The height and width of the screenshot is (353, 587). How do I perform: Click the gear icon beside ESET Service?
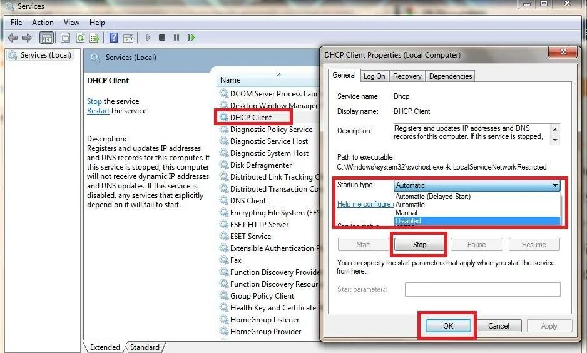(x=224, y=236)
